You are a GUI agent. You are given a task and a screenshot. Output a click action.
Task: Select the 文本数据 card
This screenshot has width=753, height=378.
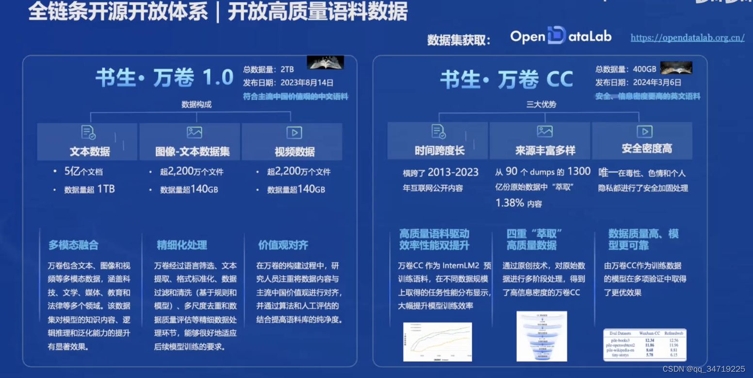point(87,142)
